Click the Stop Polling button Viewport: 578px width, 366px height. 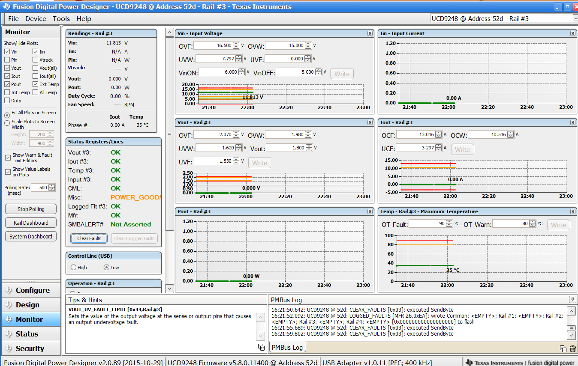click(31, 209)
